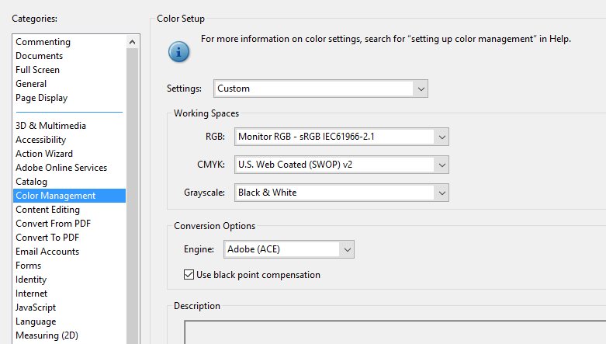Open the Page Display category
This screenshot has width=606, height=344.
coord(41,98)
